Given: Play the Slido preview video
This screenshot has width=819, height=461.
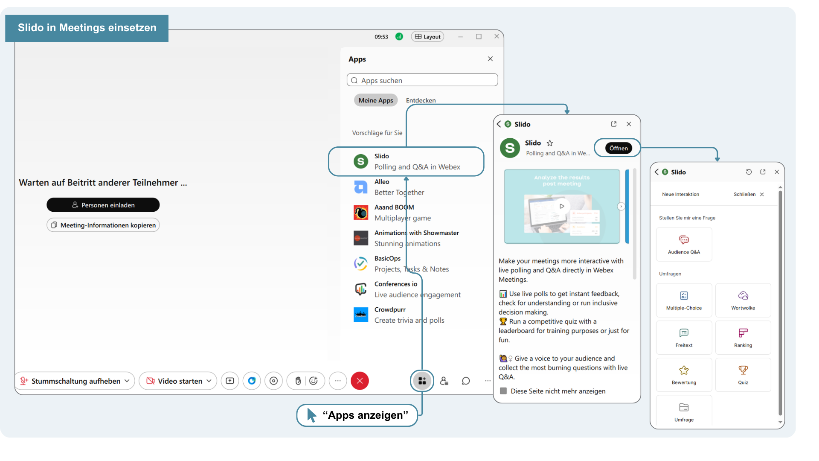Looking at the screenshot, I should click(x=562, y=206).
